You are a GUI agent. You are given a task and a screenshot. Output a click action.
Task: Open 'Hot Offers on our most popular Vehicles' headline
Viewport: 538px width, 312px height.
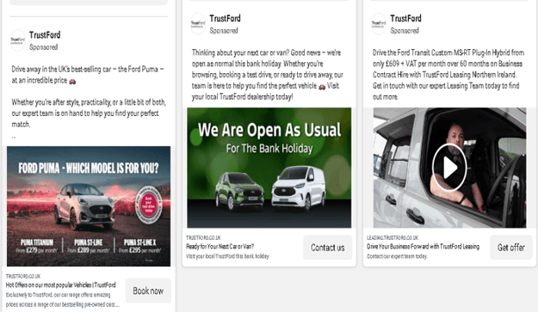coord(61,285)
